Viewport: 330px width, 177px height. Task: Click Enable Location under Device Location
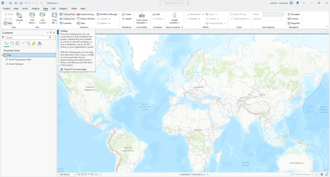tap(175, 19)
